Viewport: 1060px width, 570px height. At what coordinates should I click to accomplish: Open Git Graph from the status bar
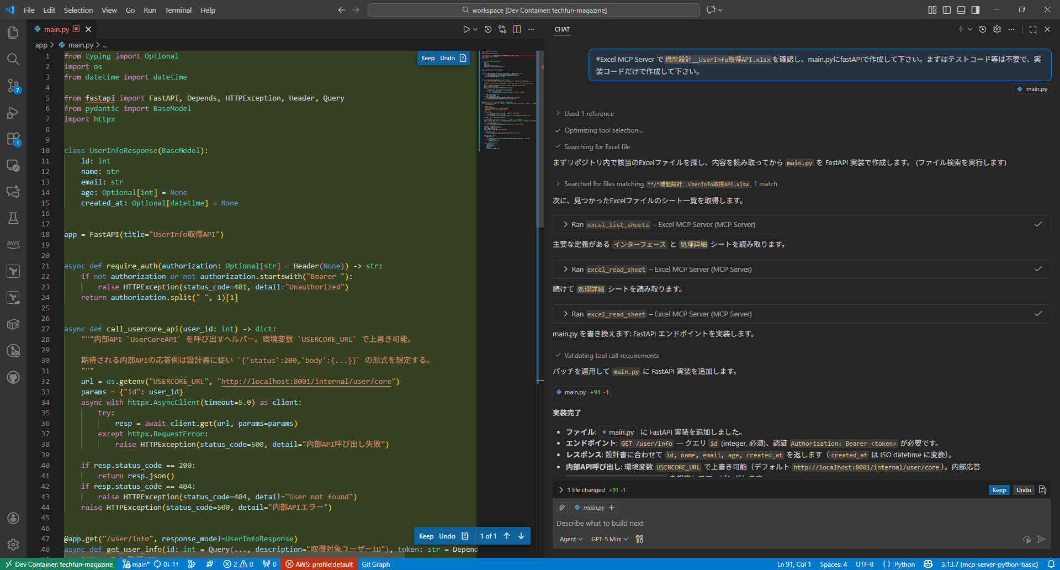[376, 564]
